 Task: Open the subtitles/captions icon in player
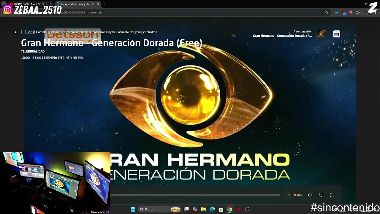click(x=321, y=195)
